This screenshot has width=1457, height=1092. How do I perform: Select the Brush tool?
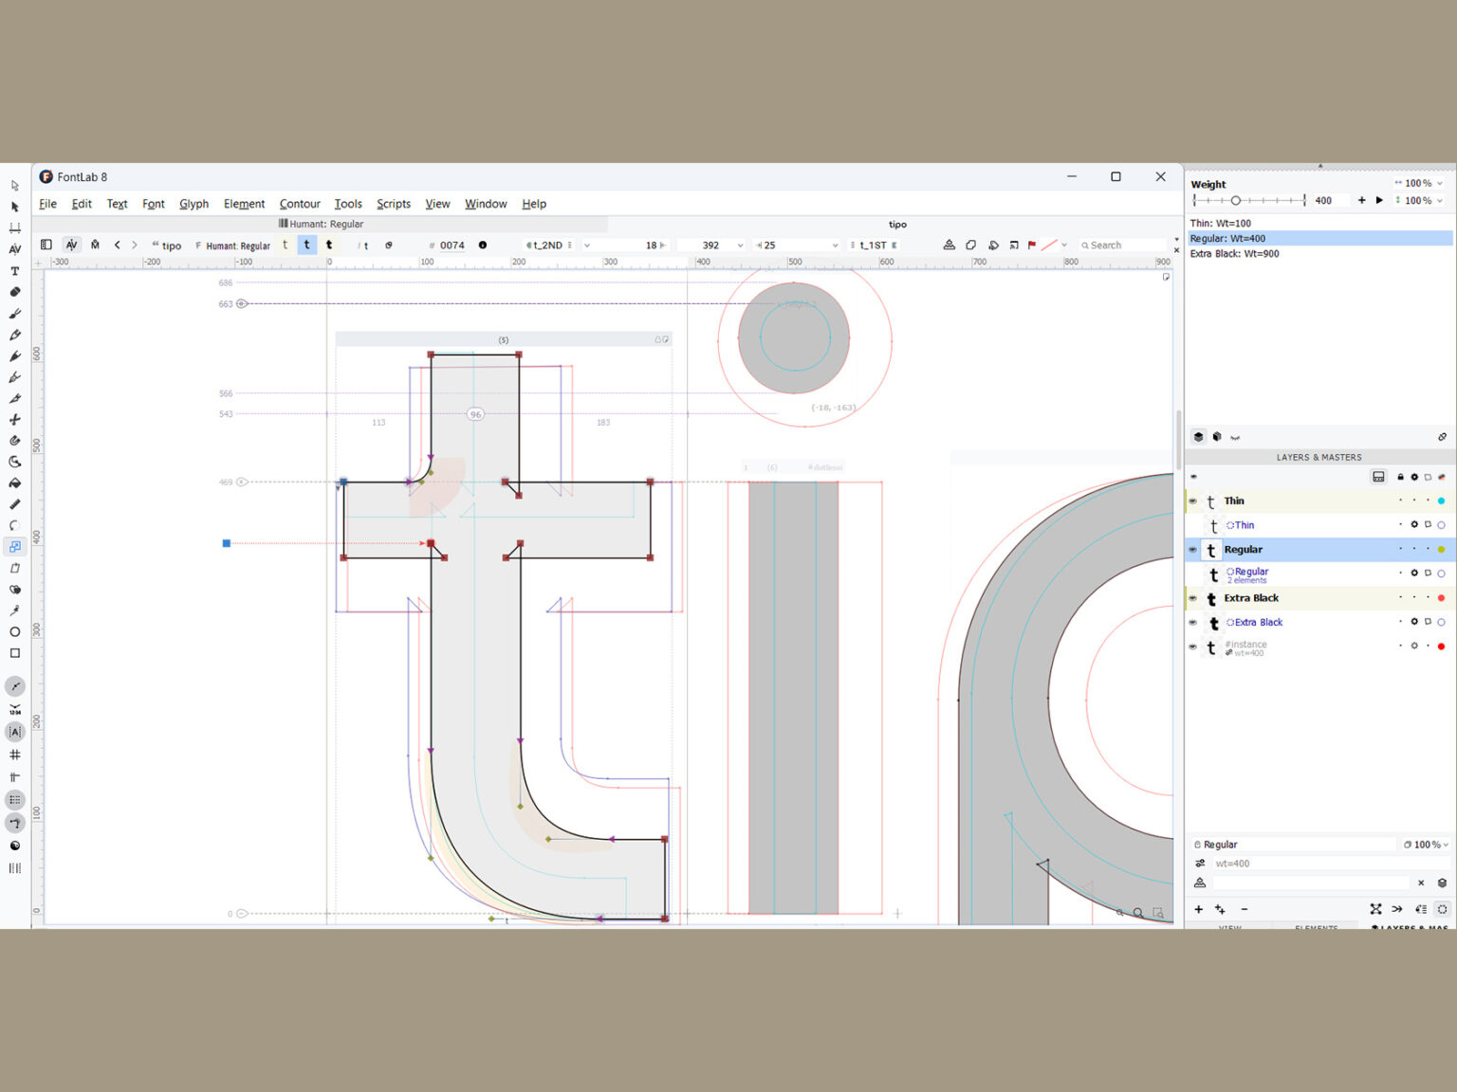tap(14, 314)
